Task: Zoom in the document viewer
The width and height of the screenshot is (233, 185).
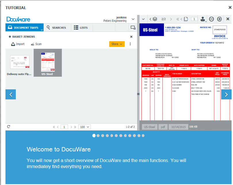Action: coord(219,19)
